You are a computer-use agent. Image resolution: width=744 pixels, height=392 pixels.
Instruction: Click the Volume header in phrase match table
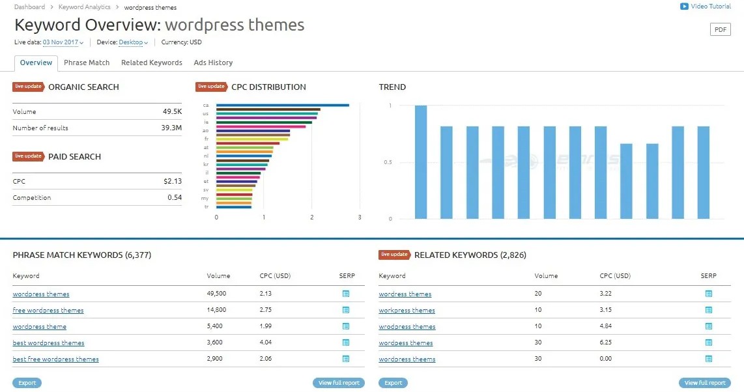[218, 275]
